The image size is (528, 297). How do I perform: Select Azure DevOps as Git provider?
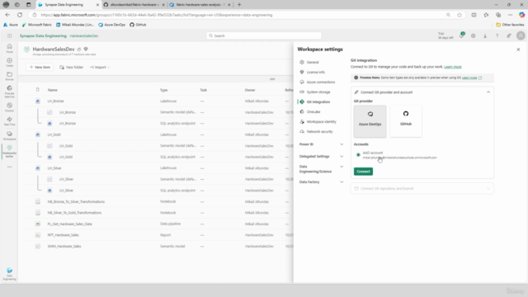[370, 121]
